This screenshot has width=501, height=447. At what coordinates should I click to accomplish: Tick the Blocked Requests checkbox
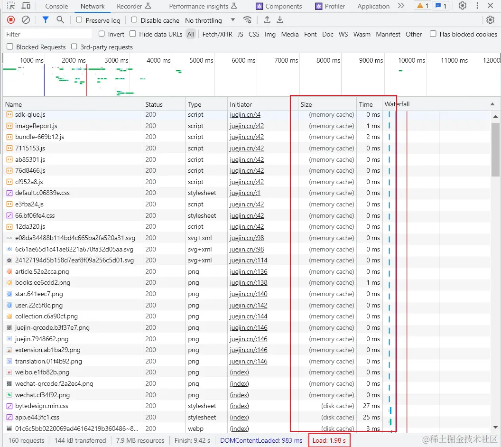pyautogui.click(x=10, y=47)
